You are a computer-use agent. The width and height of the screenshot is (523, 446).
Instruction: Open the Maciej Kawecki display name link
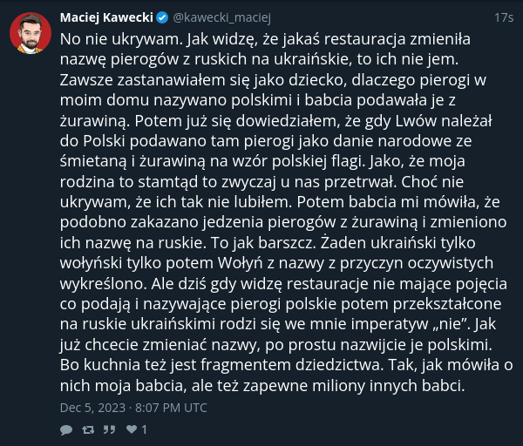point(106,17)
